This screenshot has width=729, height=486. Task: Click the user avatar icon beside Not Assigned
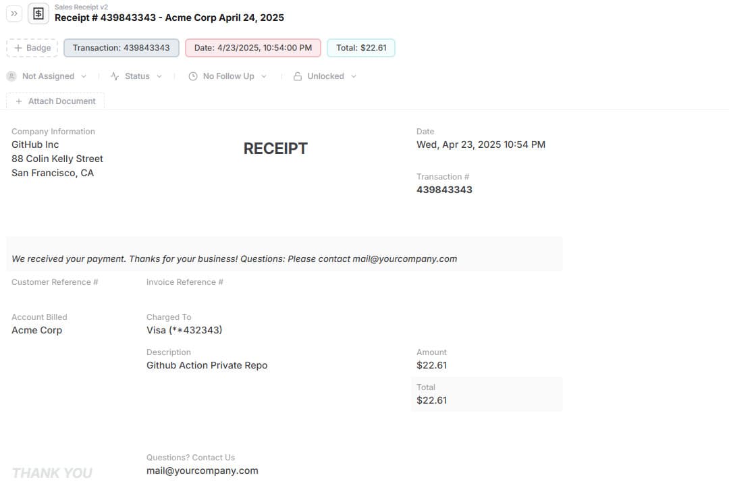[11, 76]
